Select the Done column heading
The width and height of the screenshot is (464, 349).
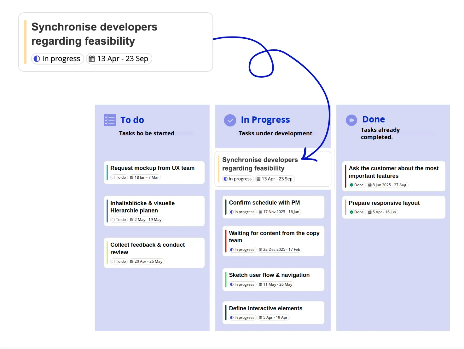coord(374,119)
